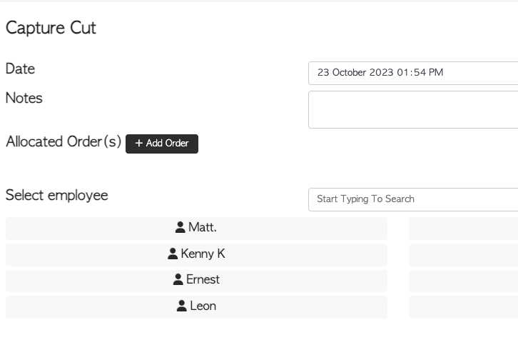Click the Start Typing To Search box

(x=413, y=199)
